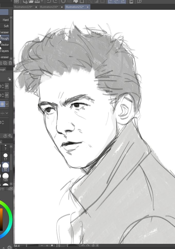Expand the brush tip shape dropdown
Screen dimensions: 175x249
tap(7, 104)
